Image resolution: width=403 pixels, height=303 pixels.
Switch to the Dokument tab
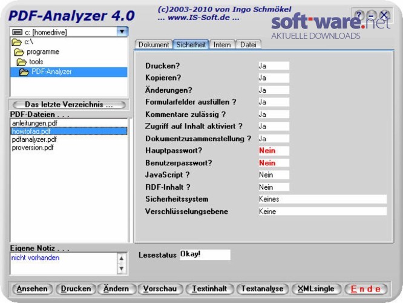pos(154,45)
